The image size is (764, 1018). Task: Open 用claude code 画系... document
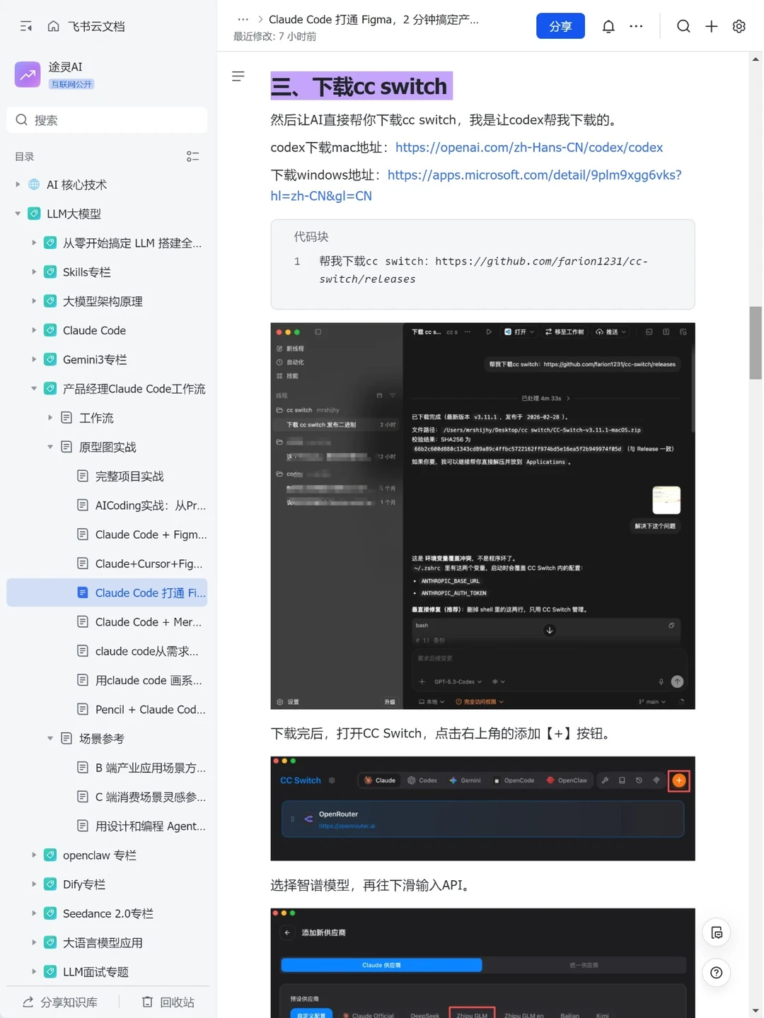(x=107, y=680)
